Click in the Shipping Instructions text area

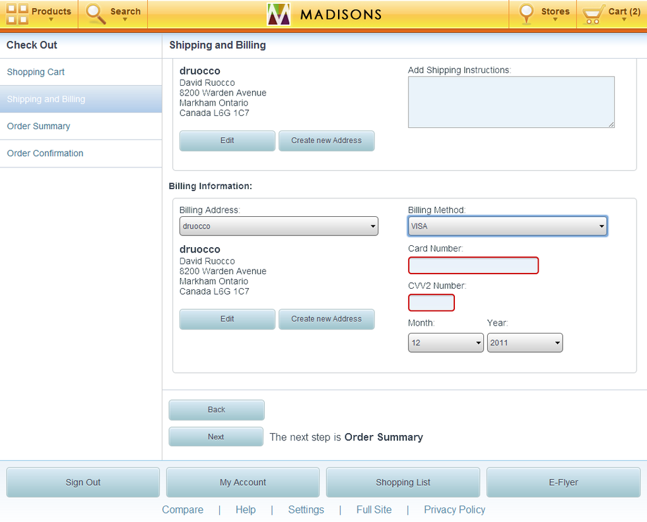point(511,102)
